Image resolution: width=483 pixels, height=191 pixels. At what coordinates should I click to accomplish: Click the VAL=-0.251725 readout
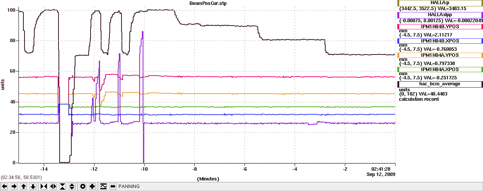click(440, 77)
